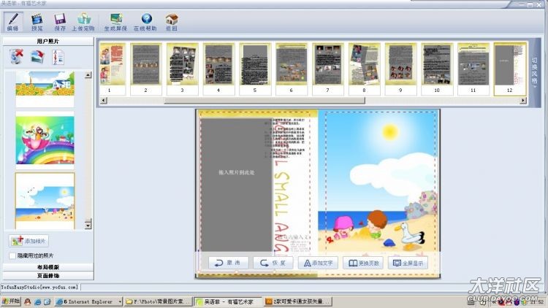Click the A-Z sort photos icon
This screenshot has width=548, height=308.
click(58, 57)
